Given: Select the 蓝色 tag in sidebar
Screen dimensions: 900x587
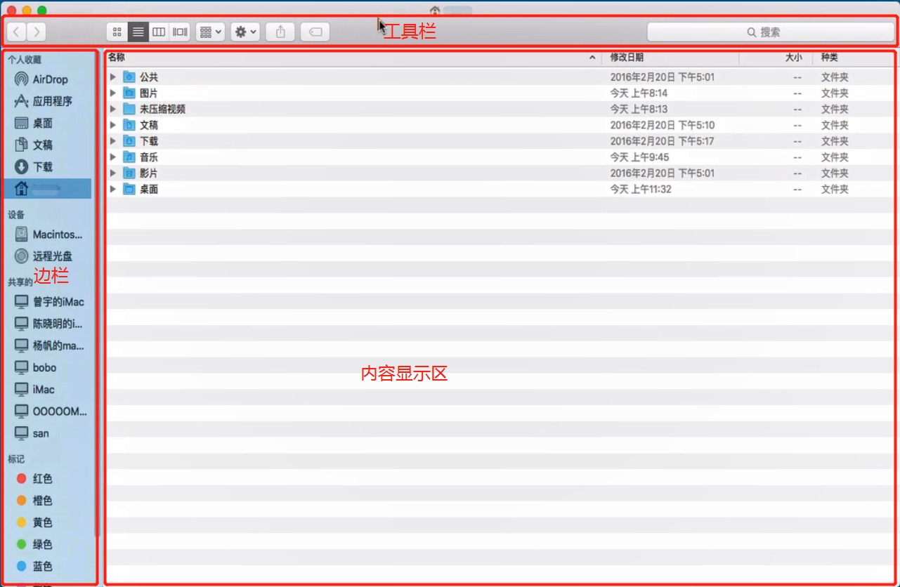Looking at the screenshot, I should [44, 566].
